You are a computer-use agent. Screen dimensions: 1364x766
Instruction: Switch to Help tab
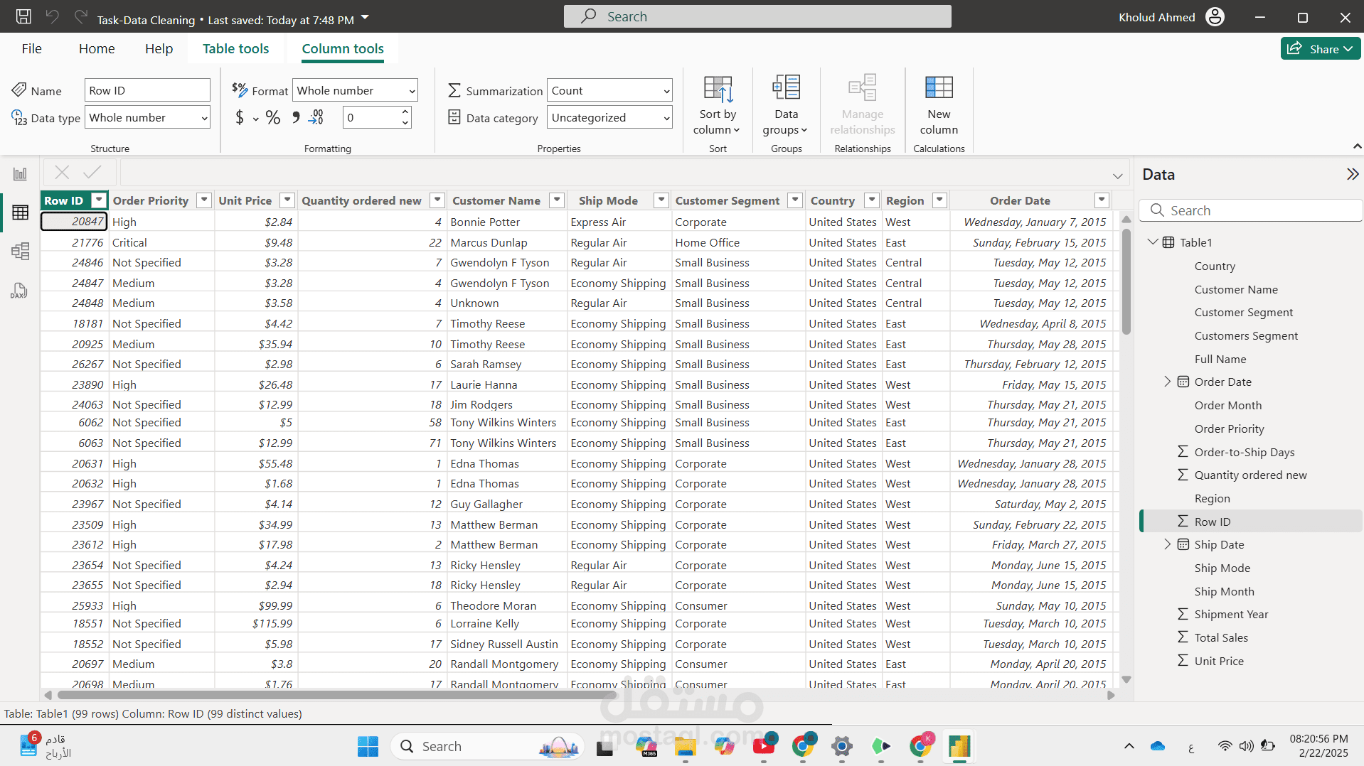point(159,48)
